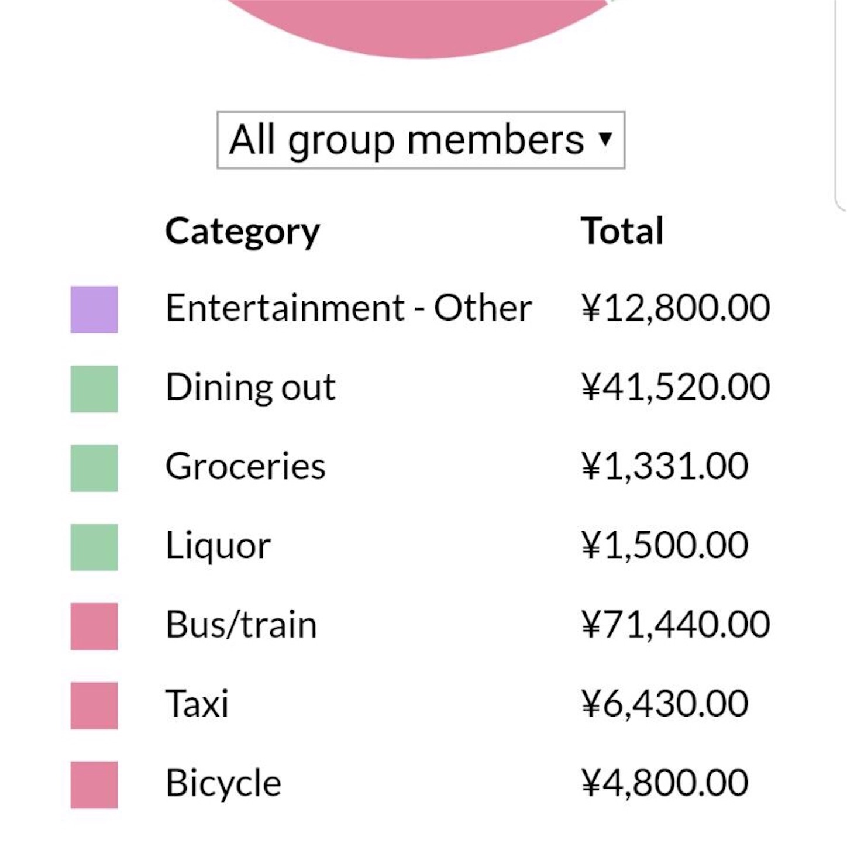
Task: Select the pink Taxi color square
Action: point(94,705)
